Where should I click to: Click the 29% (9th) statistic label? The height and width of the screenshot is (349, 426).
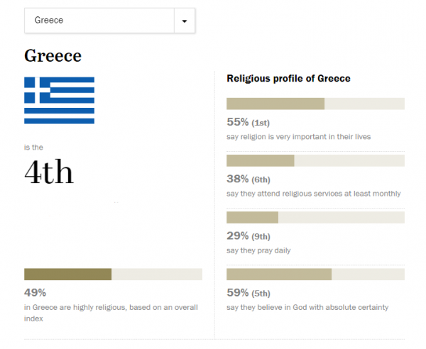248,236
